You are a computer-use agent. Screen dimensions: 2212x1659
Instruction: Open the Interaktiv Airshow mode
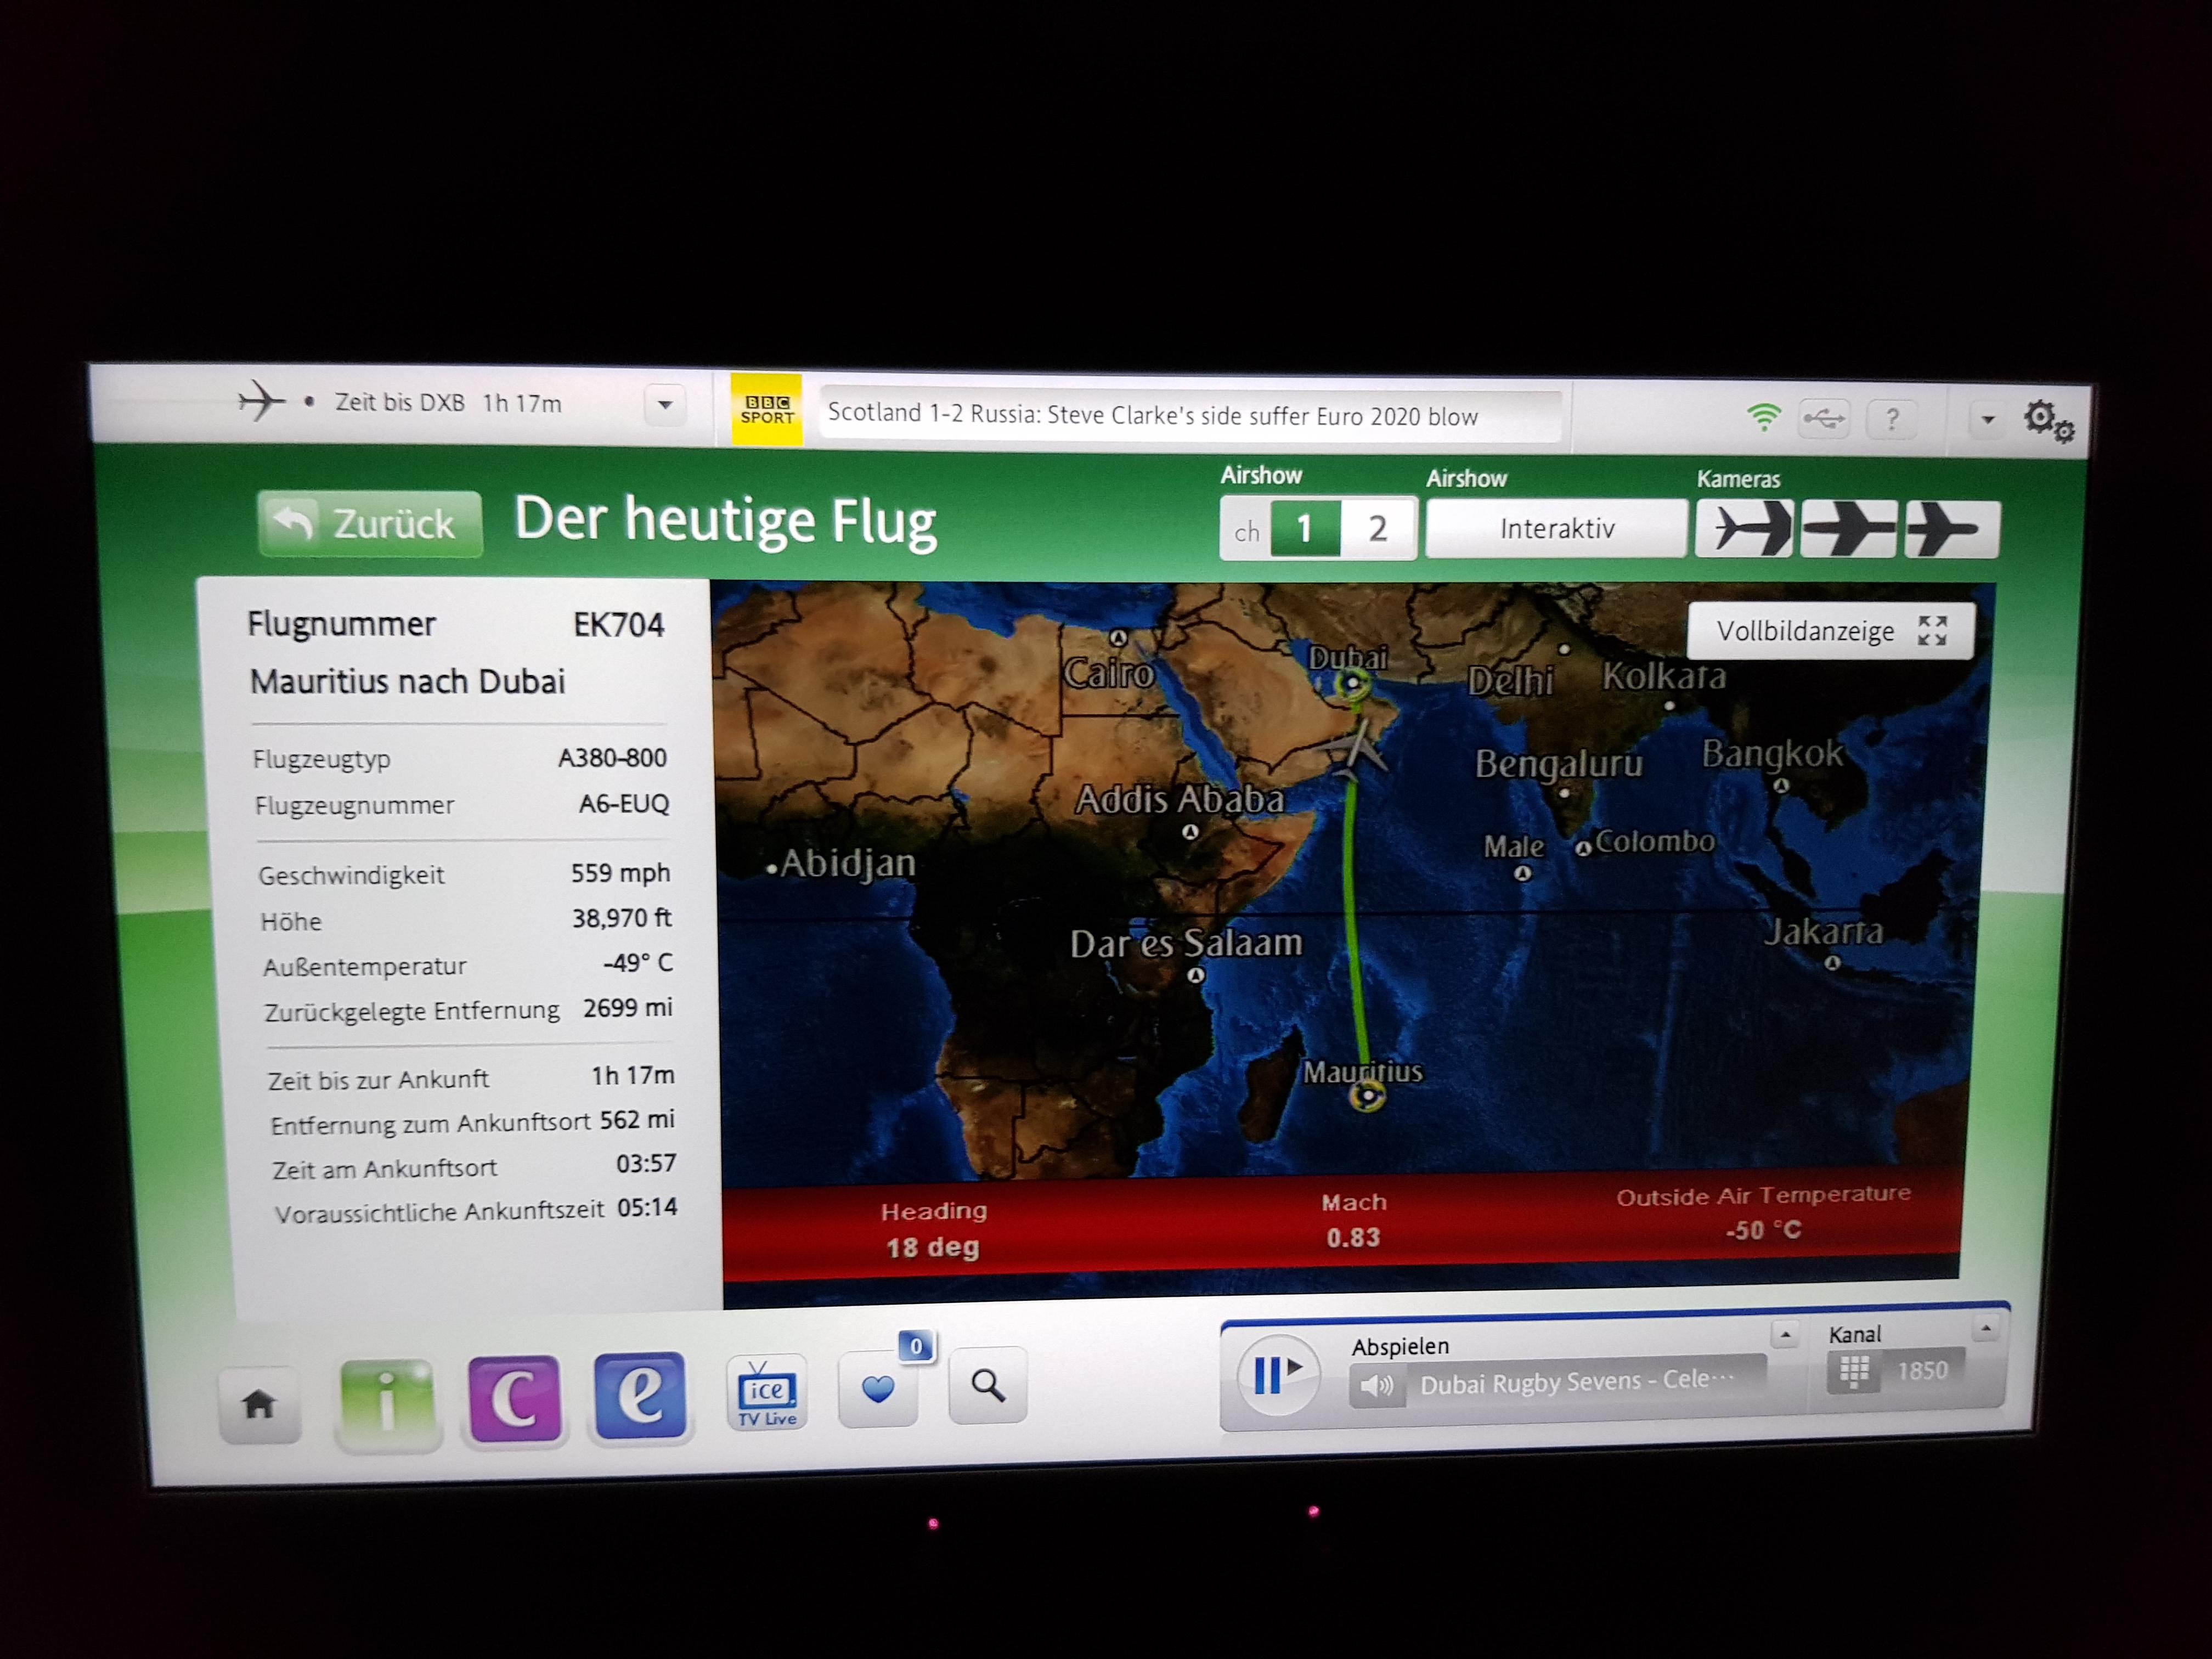pos(1556,528)
